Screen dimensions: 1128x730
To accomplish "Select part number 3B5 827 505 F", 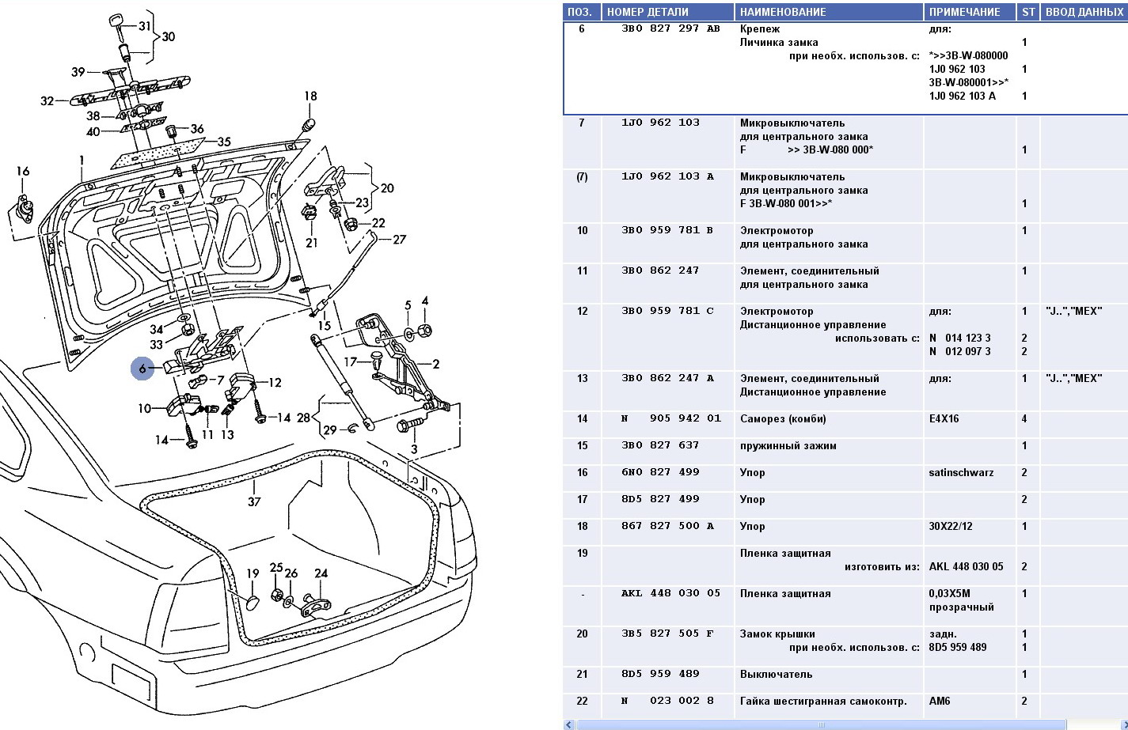I will pos(667,634).
